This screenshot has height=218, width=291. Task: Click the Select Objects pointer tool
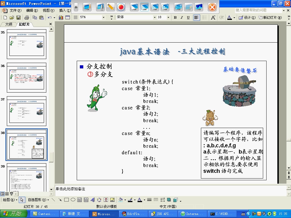(22, 200)
